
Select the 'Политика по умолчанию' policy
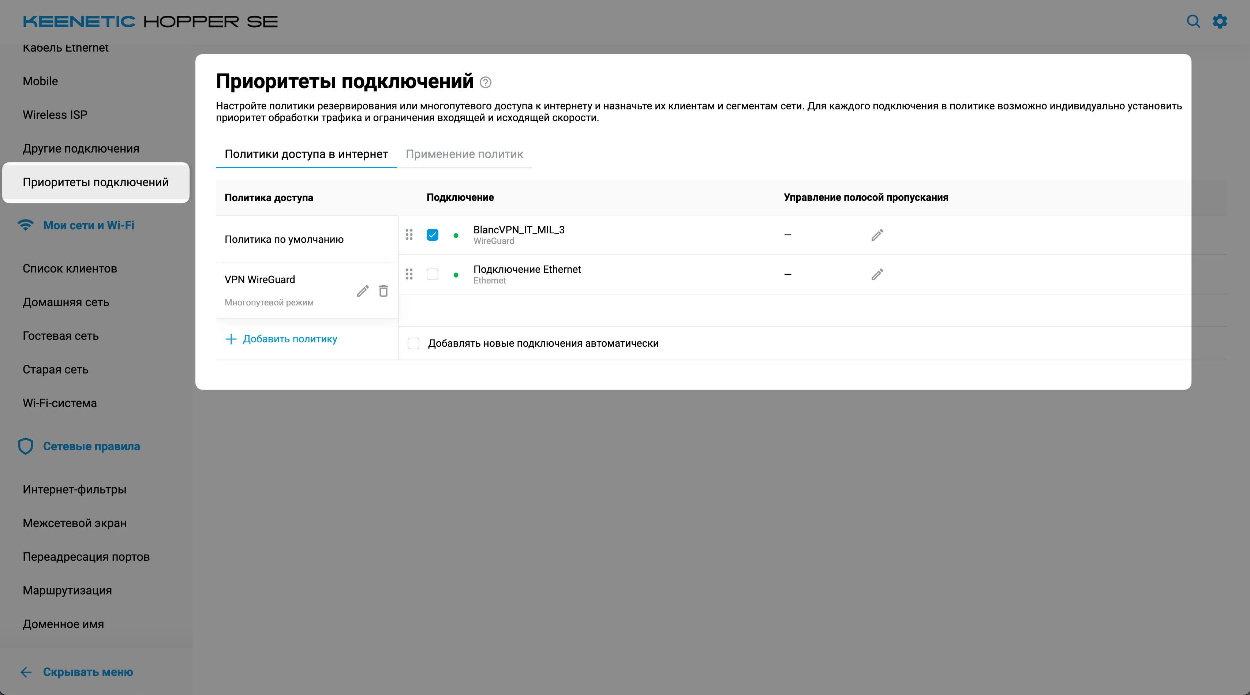pos(284,239)
